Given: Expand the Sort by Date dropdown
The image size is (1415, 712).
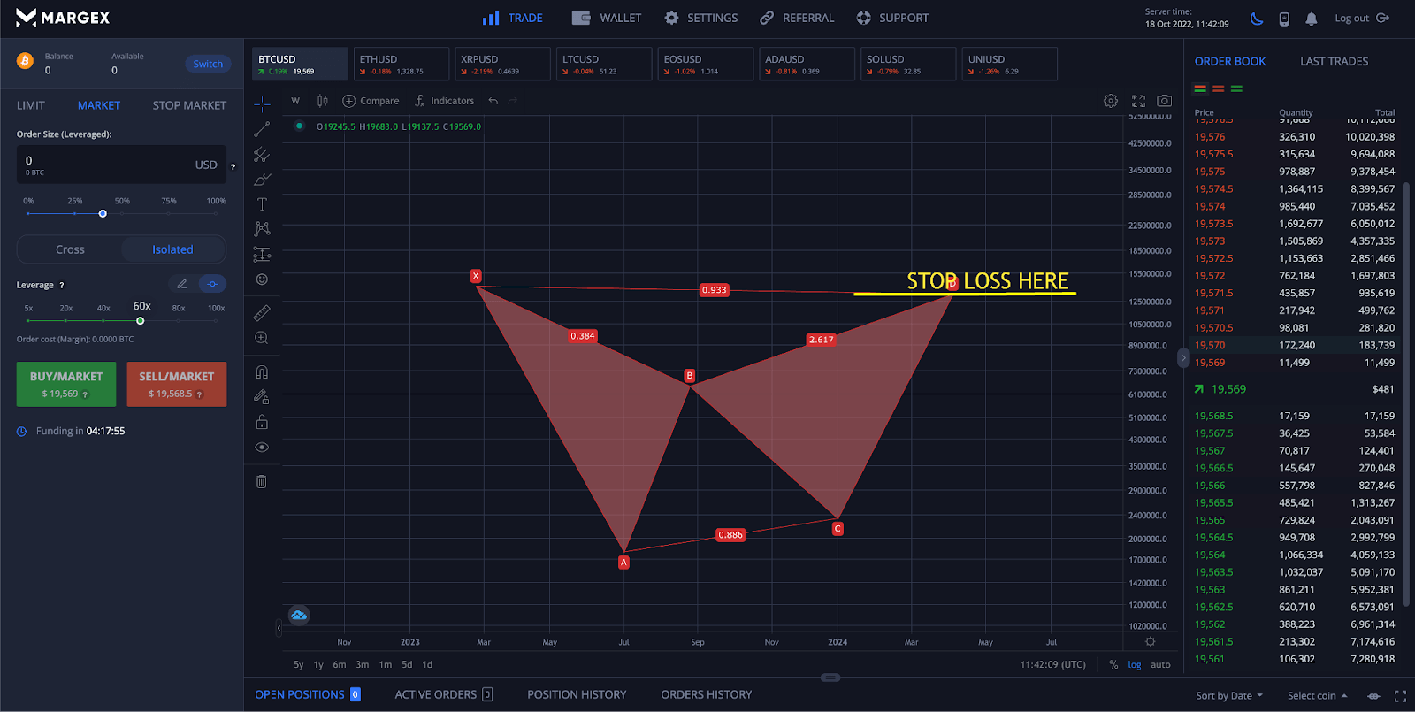Looking at the screenshot, I should pyautogui.click(x=1229, y=695).
